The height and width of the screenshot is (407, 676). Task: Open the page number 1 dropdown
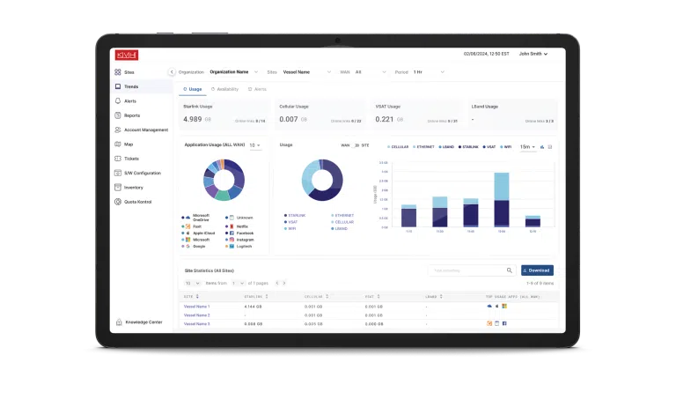coord(238,283)
